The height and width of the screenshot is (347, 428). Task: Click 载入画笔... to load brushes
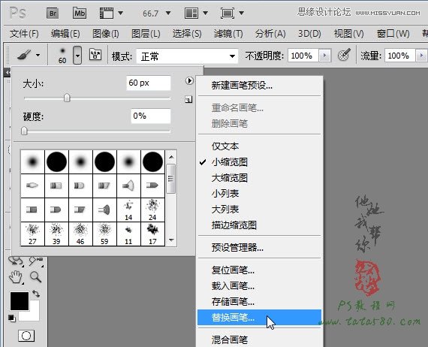(233, 286)
